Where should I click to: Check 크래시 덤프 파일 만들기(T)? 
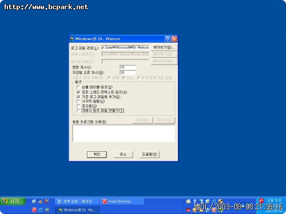[78, 111]
